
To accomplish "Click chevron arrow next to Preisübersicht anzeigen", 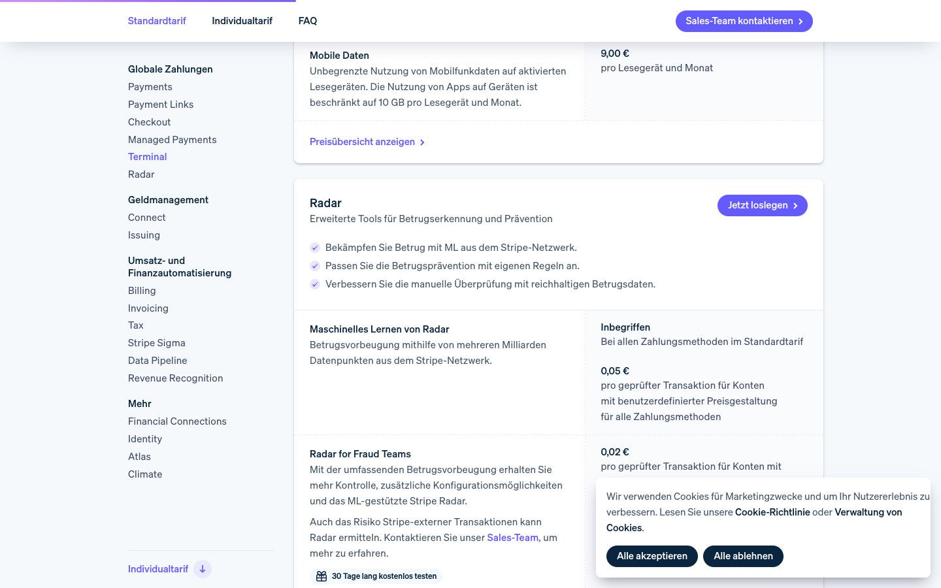I will [422, 142].
